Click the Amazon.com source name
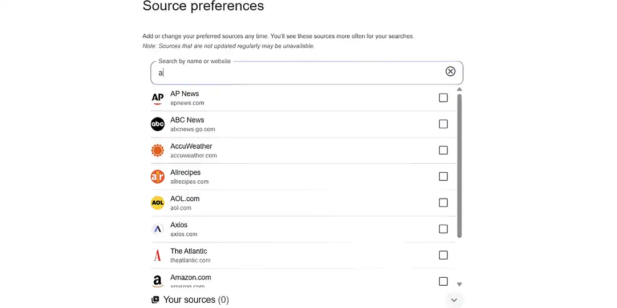Image resolution: width=617 pixels, height=308 pixels. [x=190, y=277]
